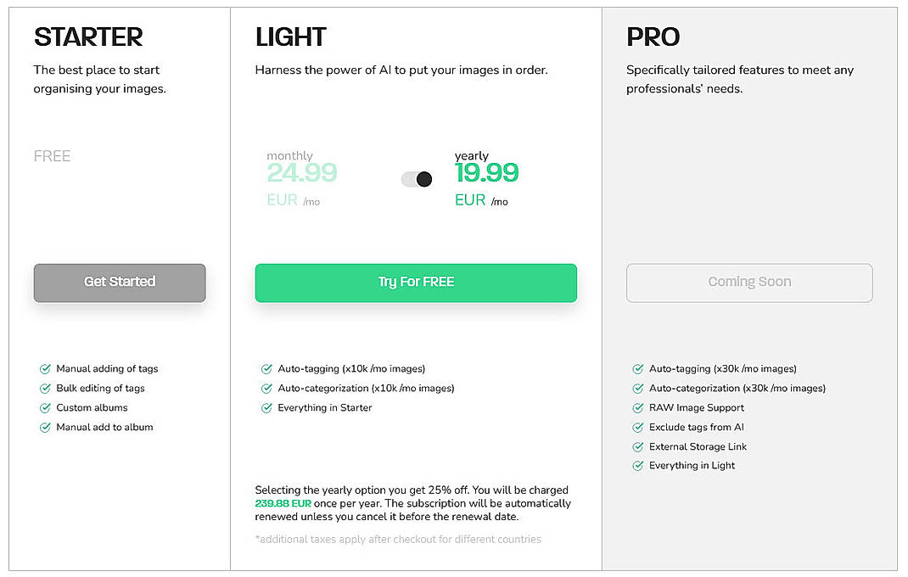Click the checkmark beside Auto-categorization in Light plan
Image resolution: width=908 pixels, height=577 pixels.
266,388
